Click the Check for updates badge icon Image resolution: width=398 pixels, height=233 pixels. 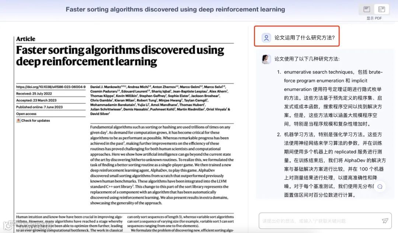[18, 121]
